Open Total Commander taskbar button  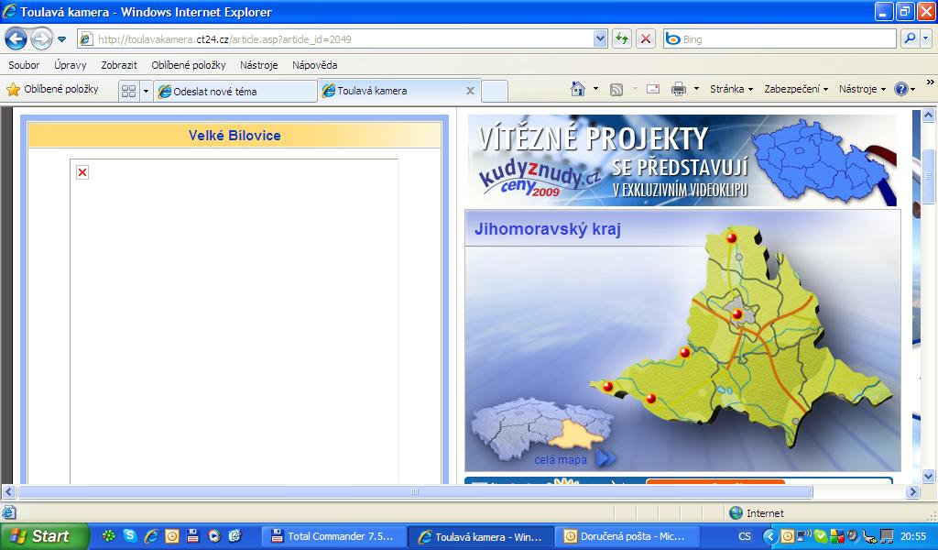tap(334, 536)
